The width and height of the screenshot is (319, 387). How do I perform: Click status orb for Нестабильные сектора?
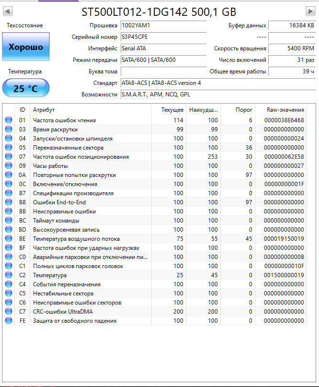tap(9, 293)
